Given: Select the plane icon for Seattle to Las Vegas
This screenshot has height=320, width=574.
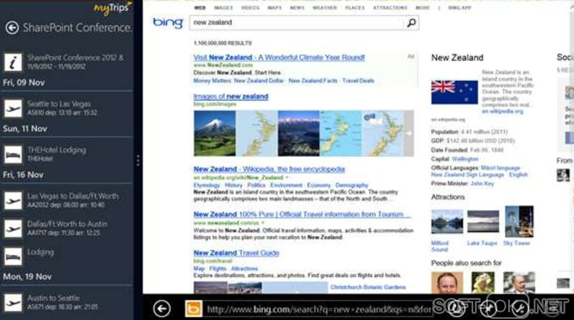Looking at the screenshot, I should pyautogui.click(x=13, y=109).
